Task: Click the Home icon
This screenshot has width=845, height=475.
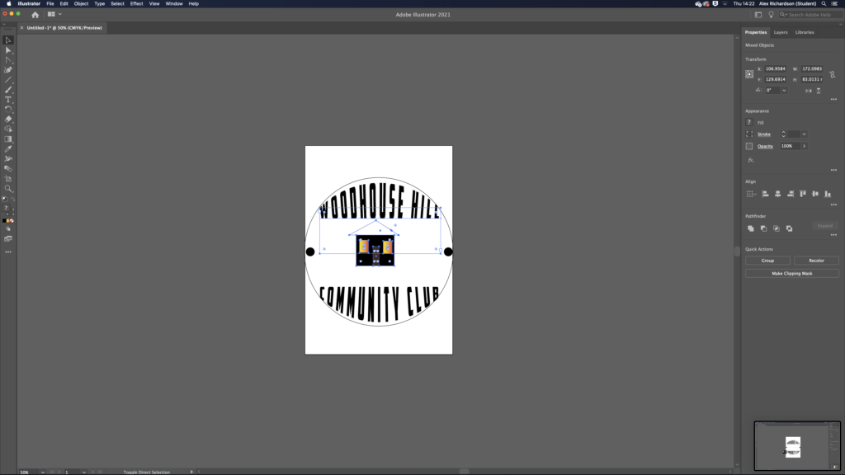Action: click(x=35, y=15)
